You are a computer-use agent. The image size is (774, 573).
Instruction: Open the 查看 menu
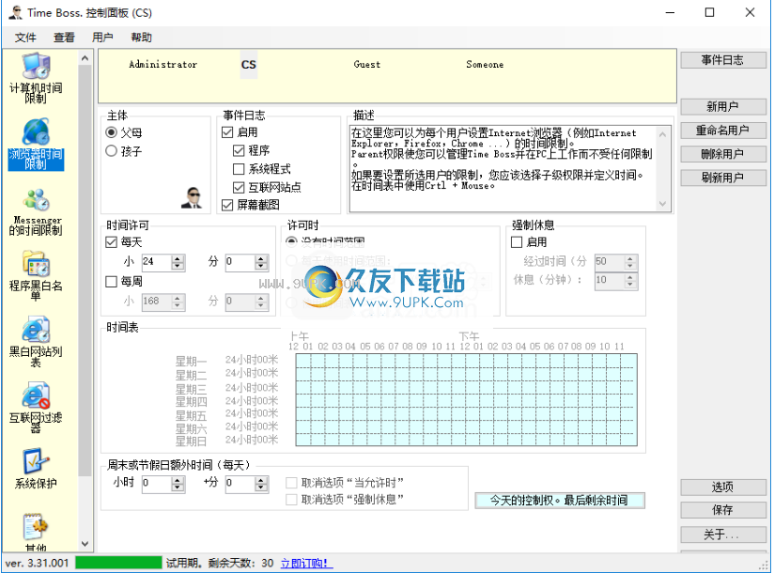64,38
